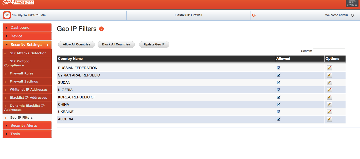360x159 pixels.
Task: Go to Whitelist IP Addresses
Action: (29, 90)
